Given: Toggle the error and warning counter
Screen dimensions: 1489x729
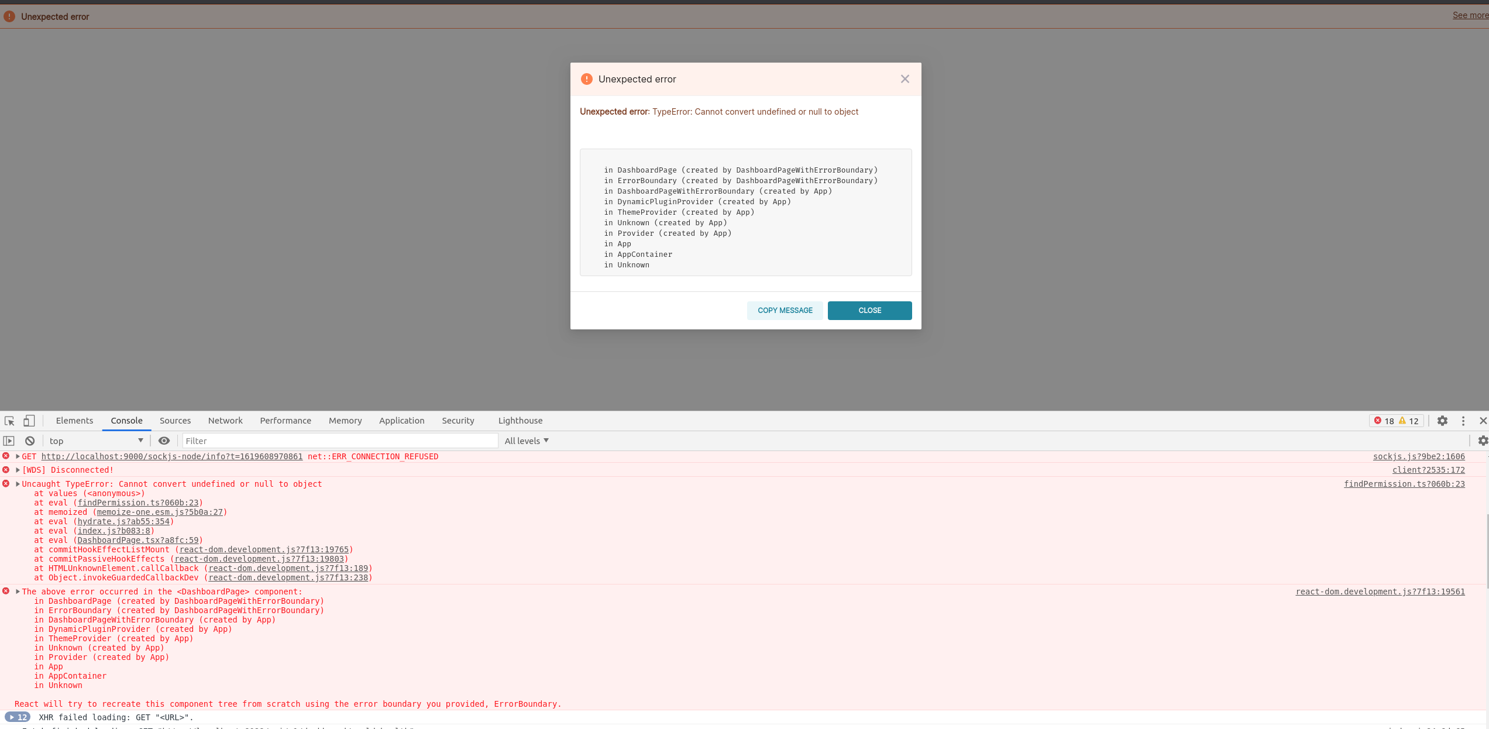Looking at the screenshot, I should click(1396, 421).
